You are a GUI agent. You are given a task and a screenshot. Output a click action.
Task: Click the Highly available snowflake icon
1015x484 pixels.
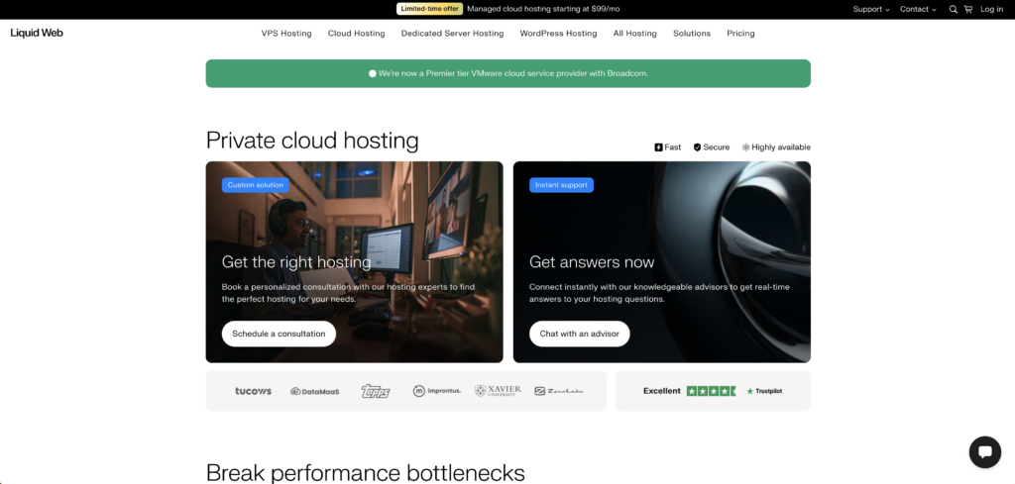click(x=745, y=147)
